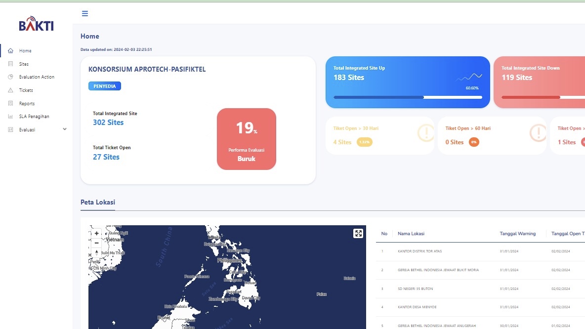Sort table by Nama Lokasi column header
Viewport: 585px width, 329px height.
[411, 234]
